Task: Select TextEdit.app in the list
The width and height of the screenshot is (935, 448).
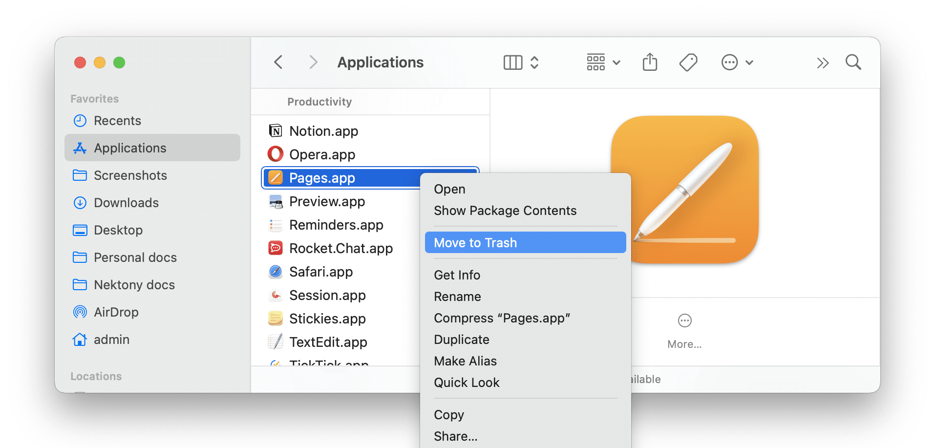Action: [341, 342]
